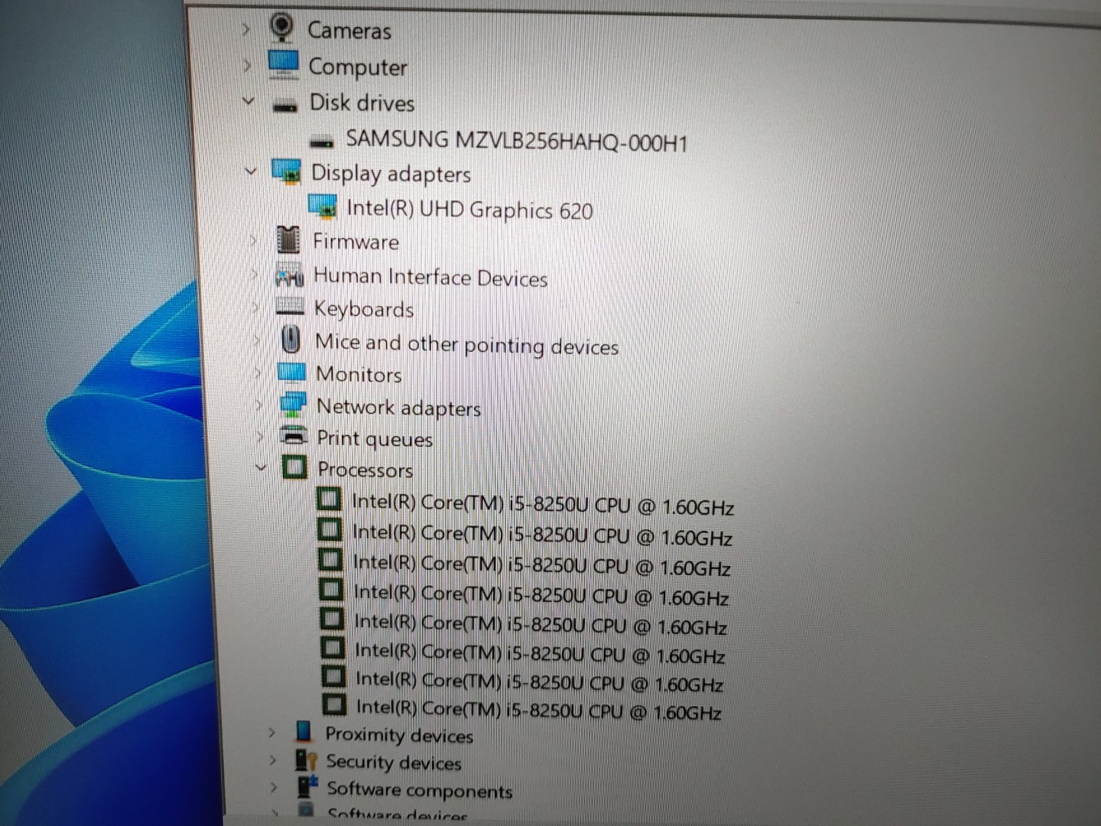Select the fourth i5-8250U processor entry
This screenshot has width=1101, height=826.
point(541,595)
